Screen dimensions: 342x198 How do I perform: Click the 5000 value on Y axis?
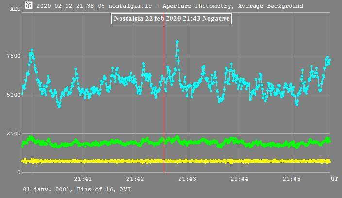click(x=14, y=95)
